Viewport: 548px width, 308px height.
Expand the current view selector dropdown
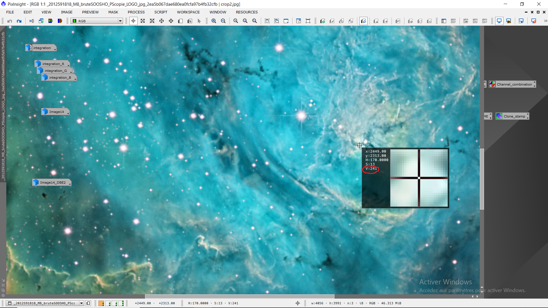[x=81, y=303]
